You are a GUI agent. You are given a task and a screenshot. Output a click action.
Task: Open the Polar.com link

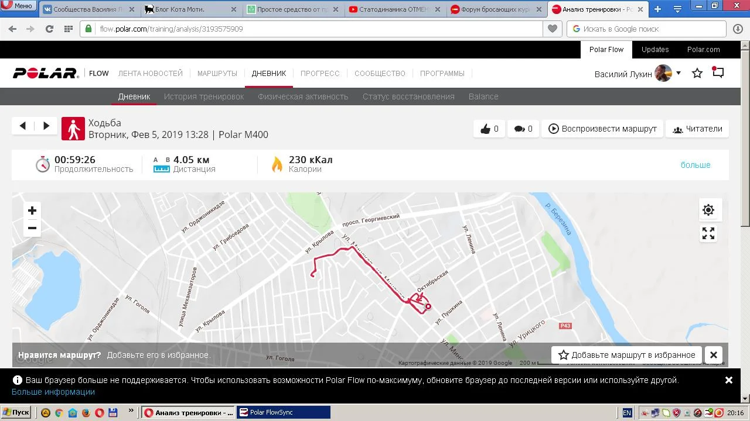(x=703, y=50)
